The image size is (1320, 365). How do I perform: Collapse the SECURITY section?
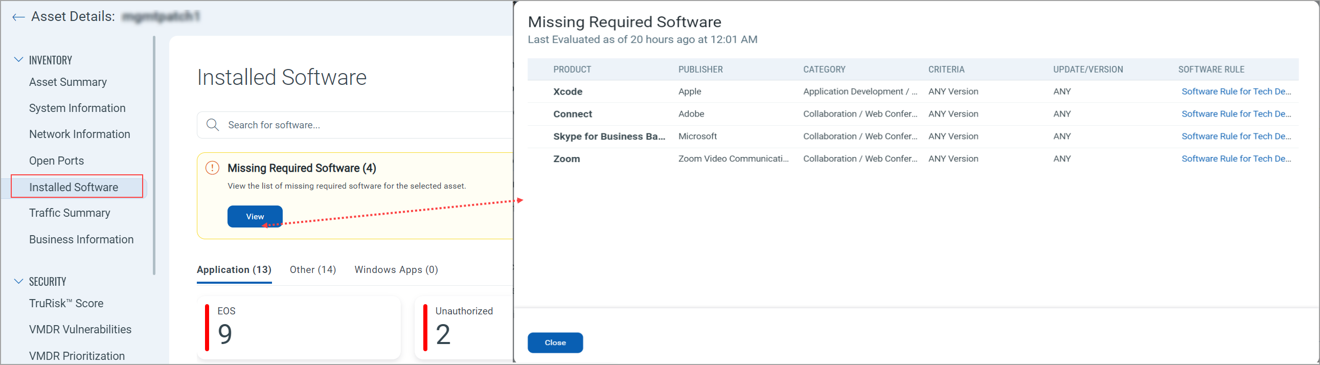pyautogui.click(x=18, y=282)
